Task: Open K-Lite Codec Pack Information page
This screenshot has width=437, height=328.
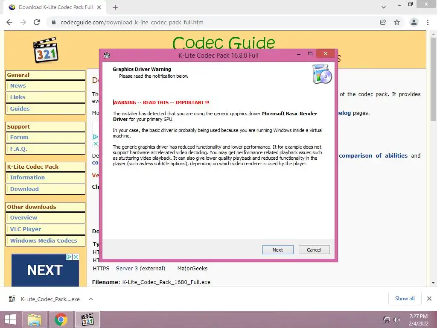Action: pyautogui.click(x=45, y=177)
